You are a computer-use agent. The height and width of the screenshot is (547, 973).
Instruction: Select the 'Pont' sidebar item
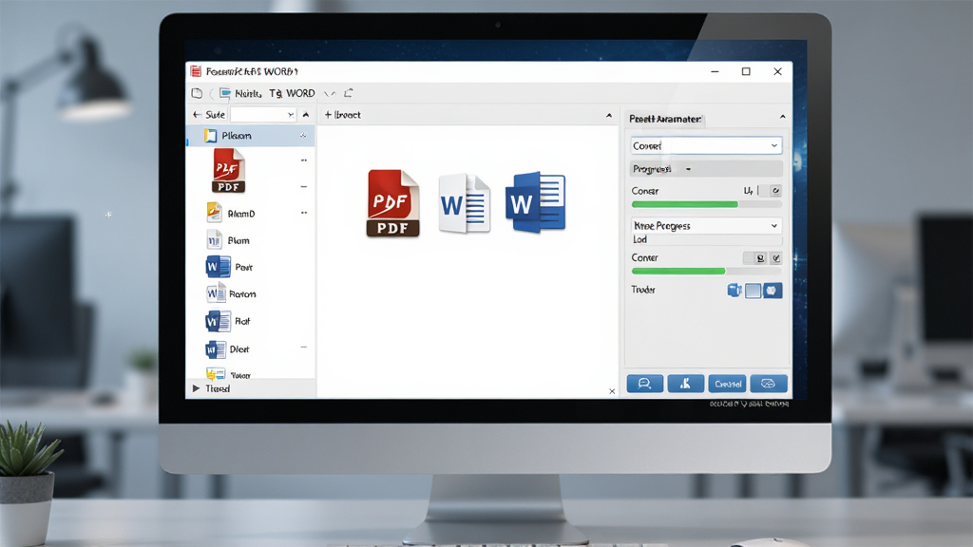243,267
